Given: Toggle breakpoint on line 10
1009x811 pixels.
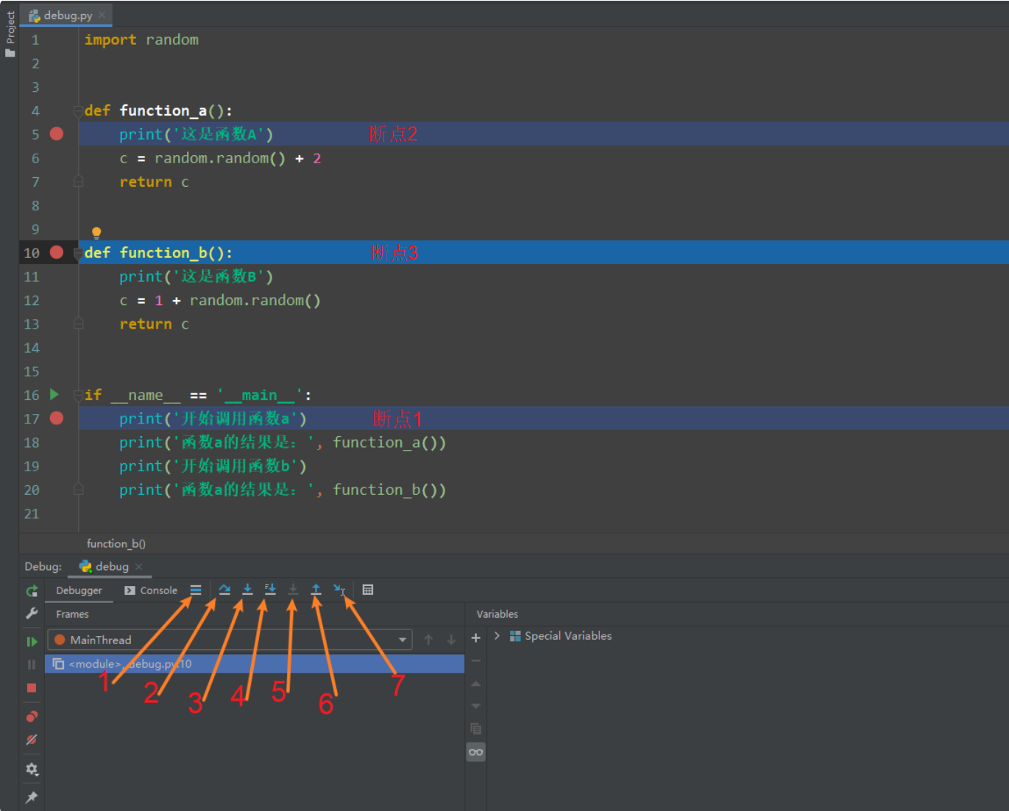Looking at the screenshot, I should pyautogui.click(x=57, y=252).
